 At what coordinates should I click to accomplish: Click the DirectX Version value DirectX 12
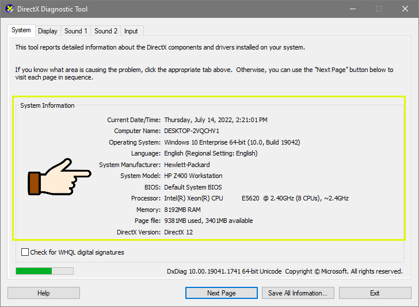pos(178,232)
